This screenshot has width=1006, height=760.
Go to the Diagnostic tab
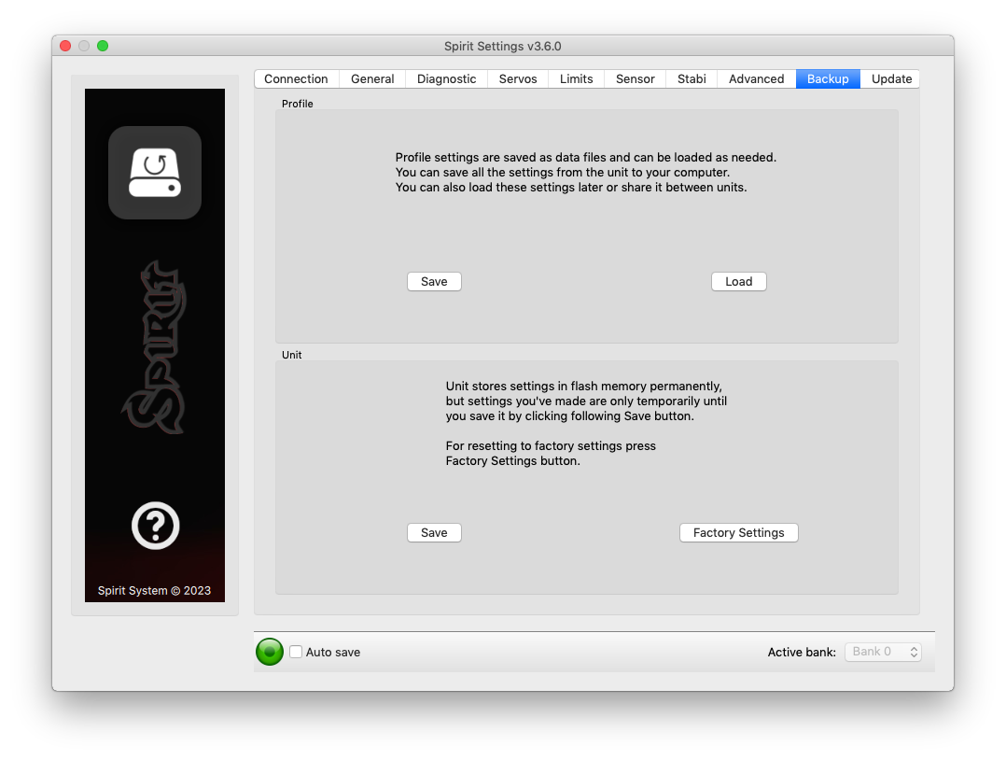446,79
